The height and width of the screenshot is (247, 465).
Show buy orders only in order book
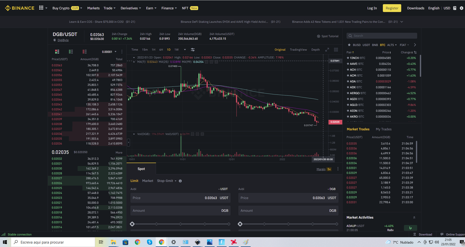71,52
